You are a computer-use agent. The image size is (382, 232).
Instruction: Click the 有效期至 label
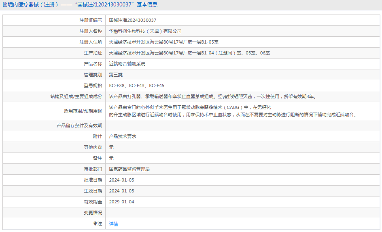click(93, 202)
